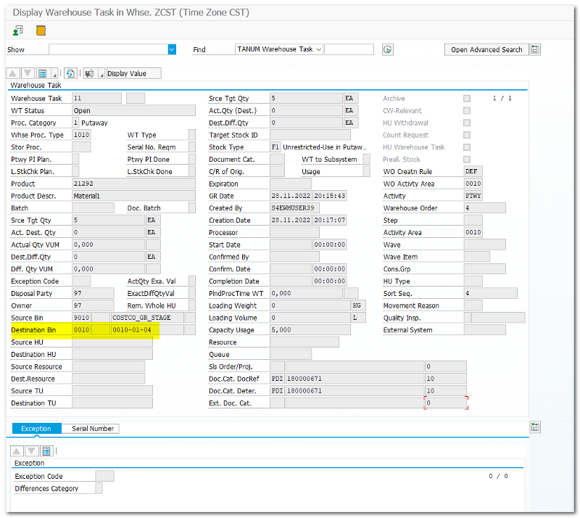
Task: Click the Find search input field
Action: click(x=349, y=49)
